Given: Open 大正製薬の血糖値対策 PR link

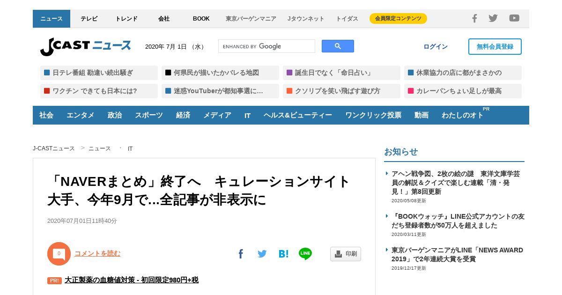Looking at the screenshot, I should coord(132,280).
